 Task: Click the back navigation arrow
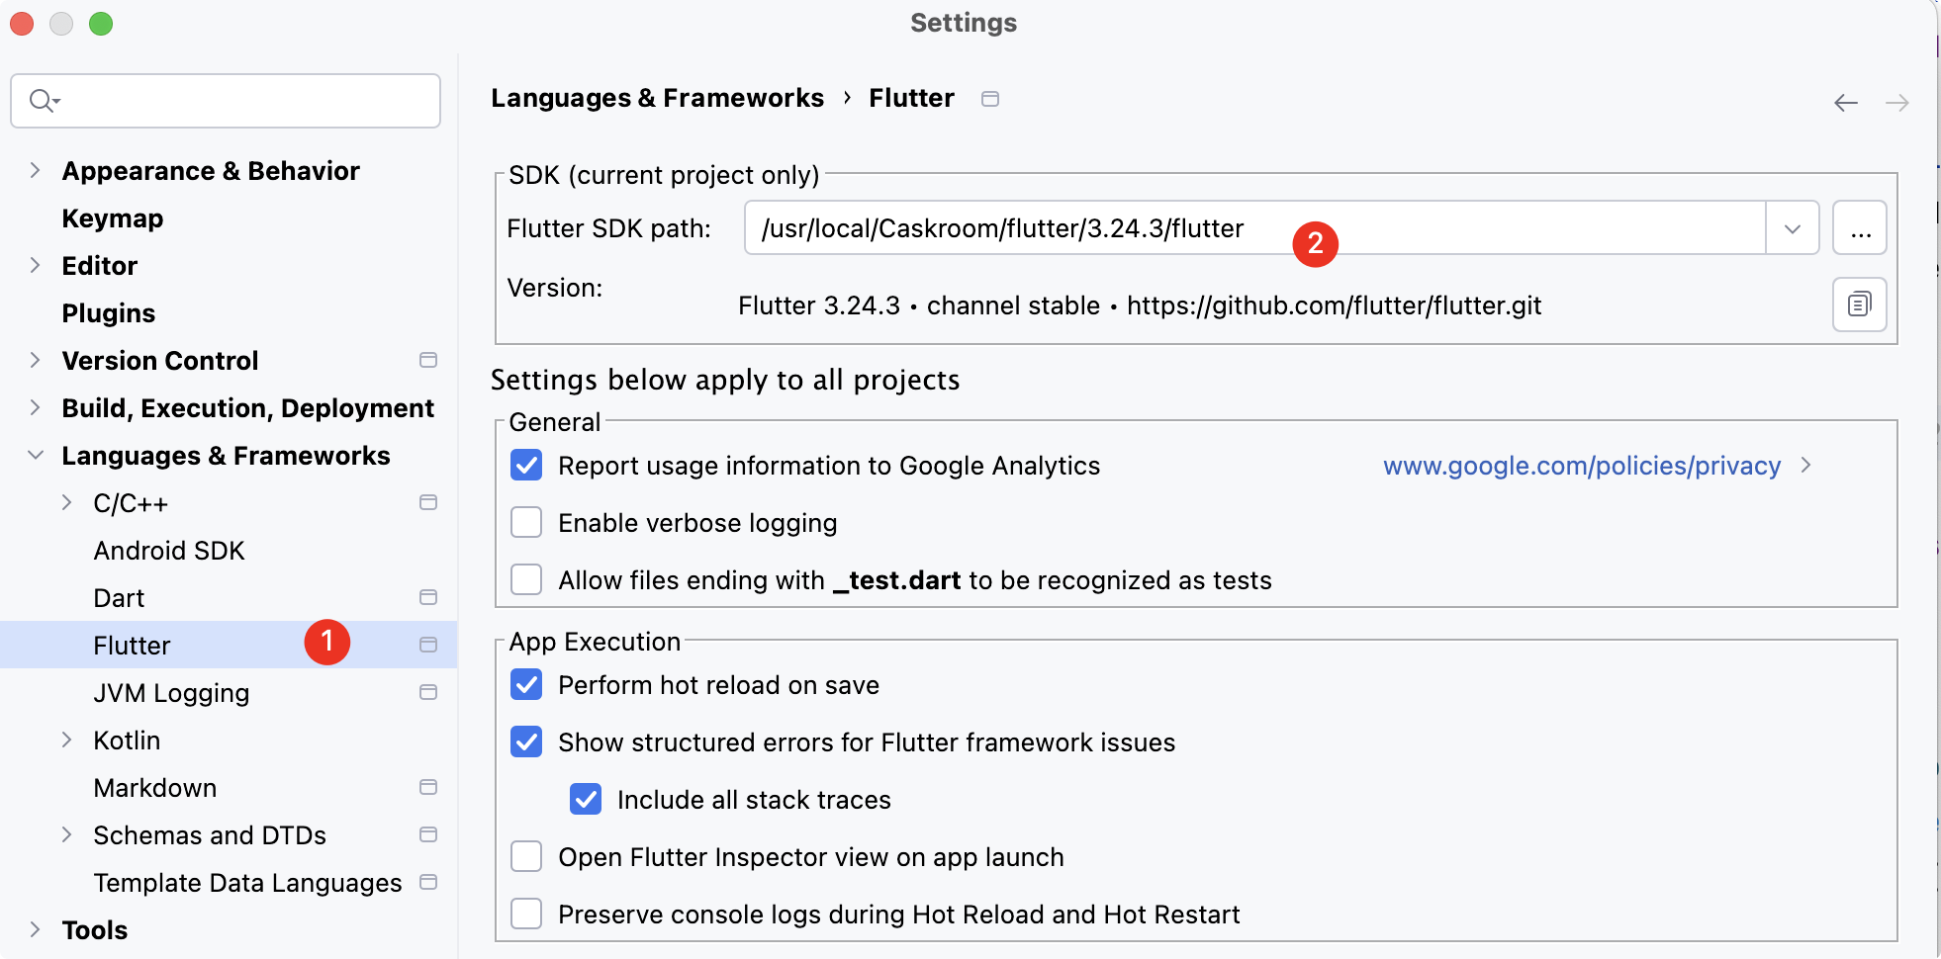click(1845, 103)
